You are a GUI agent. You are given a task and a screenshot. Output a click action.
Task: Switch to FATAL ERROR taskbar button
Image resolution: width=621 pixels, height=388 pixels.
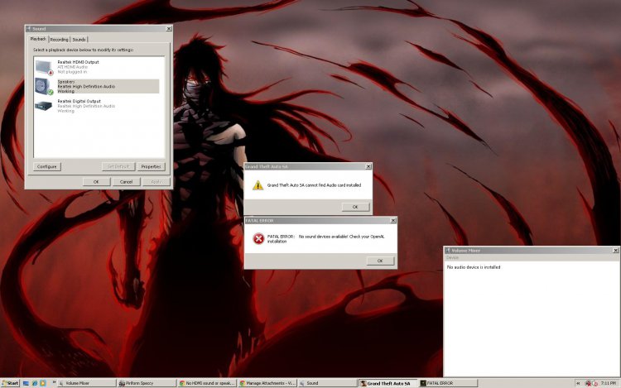coord(448,383)
